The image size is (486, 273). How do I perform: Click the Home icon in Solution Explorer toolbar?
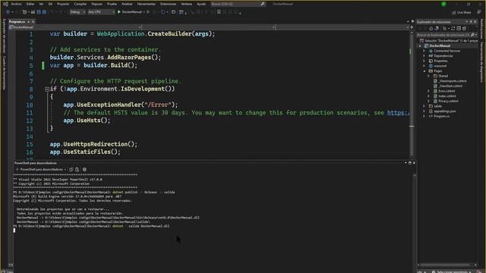431,29
